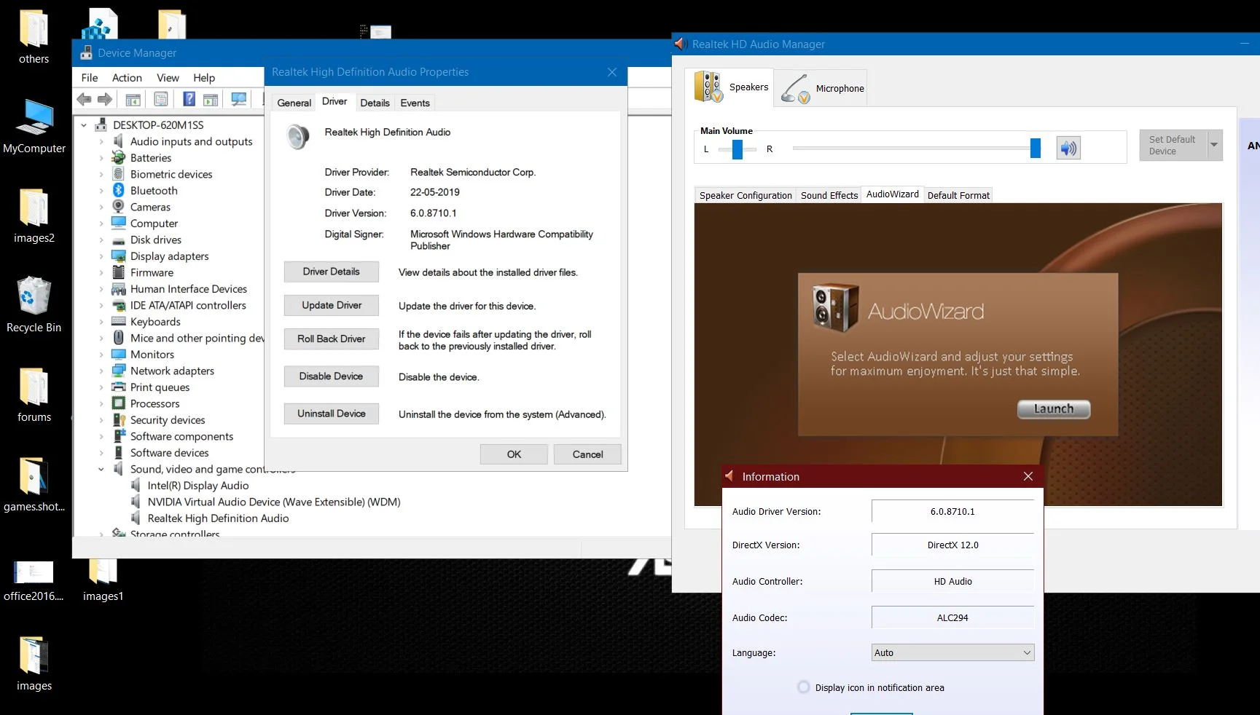Click the Main Volume slider handle
The image size is (1260, 715).
pos(1036,149)
